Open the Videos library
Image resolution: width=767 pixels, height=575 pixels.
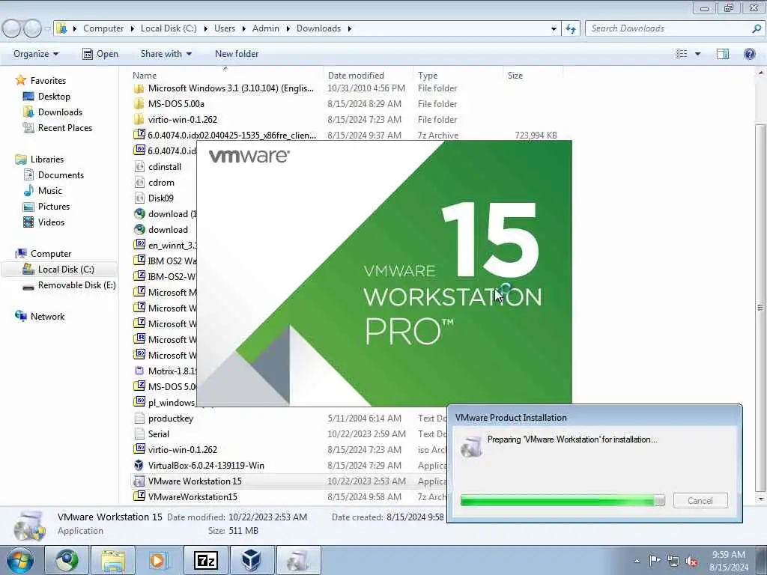point(51,222)
